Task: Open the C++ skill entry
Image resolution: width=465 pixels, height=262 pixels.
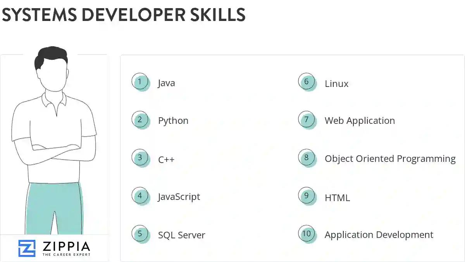Action: [x=167, y=159]
